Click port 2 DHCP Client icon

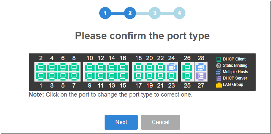tap(41, 67)
